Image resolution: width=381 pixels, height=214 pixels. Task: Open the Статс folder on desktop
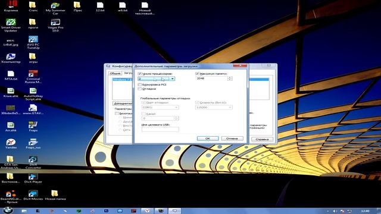(x=33, y=7)
